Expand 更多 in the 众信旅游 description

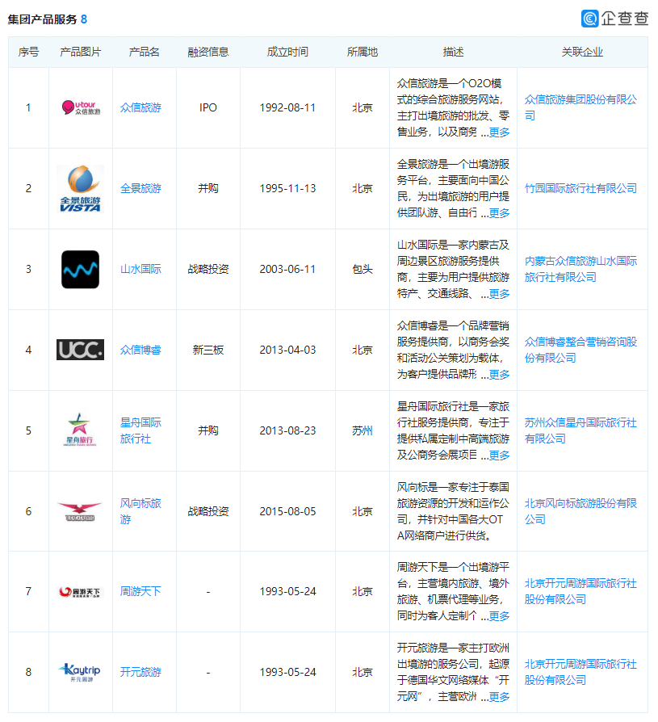click(x=499, y=132)
